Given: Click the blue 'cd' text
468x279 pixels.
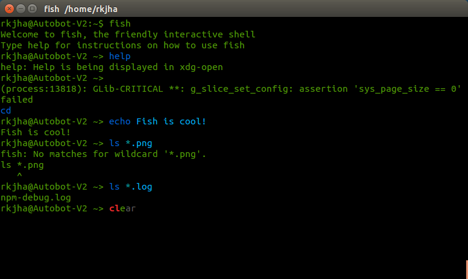Looking at the screenshot, I should pos(6,111).
